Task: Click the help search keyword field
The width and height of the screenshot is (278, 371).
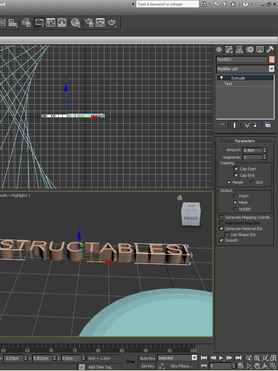Action: coord(168,4)
